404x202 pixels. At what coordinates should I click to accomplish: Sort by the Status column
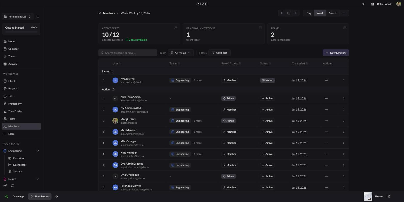coord(266,63)
